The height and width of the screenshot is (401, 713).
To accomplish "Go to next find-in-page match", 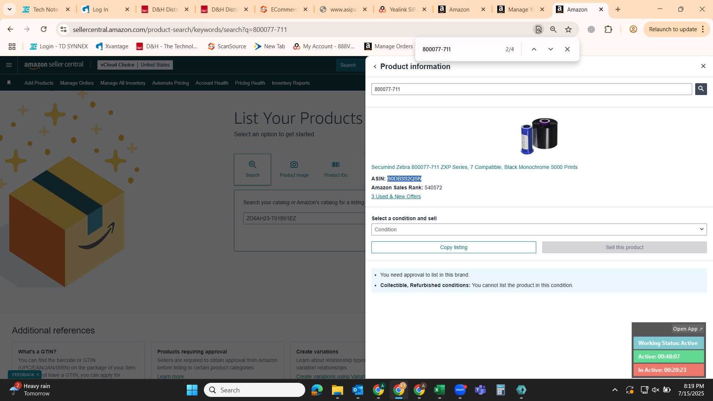I will [550, 49].
